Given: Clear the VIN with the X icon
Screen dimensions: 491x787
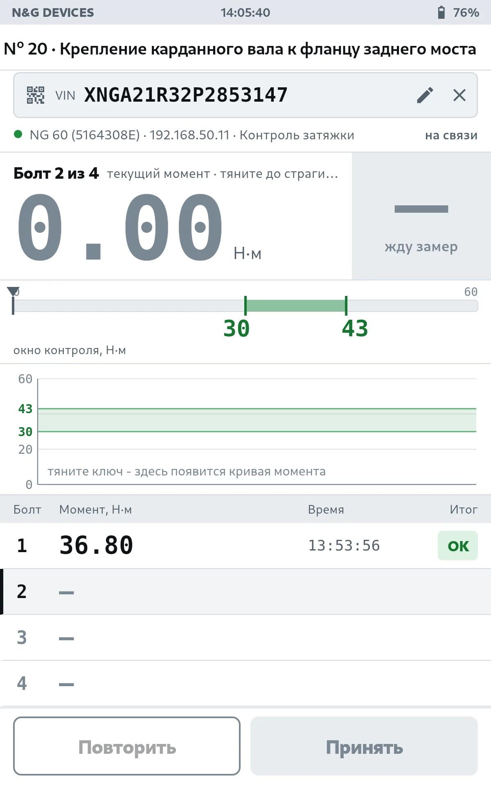Looking at the screenshot, I should [459, 95].
